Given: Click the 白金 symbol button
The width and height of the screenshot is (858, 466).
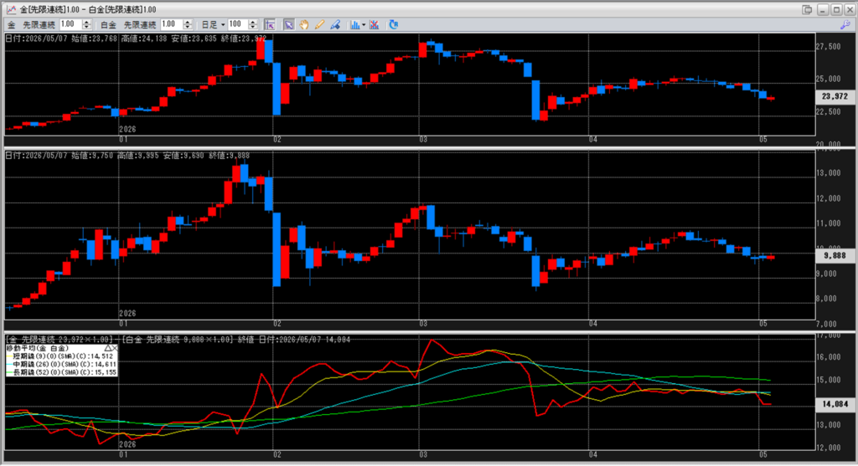Looking at the screenshot, I should [x=108, y=25].
